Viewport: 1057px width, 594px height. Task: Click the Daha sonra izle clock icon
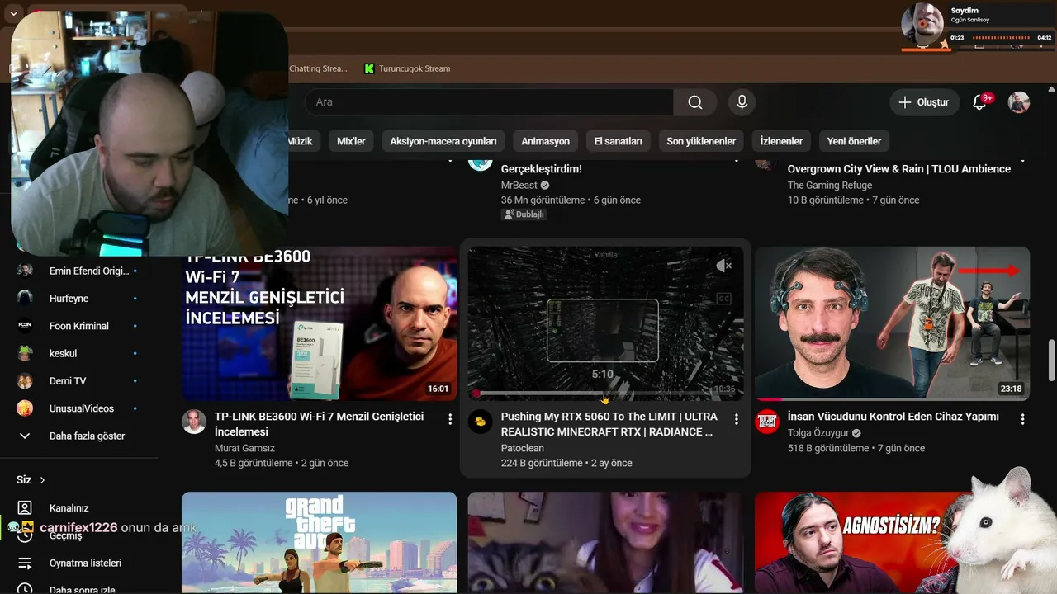pyautogui.click(x=25, y=589)
